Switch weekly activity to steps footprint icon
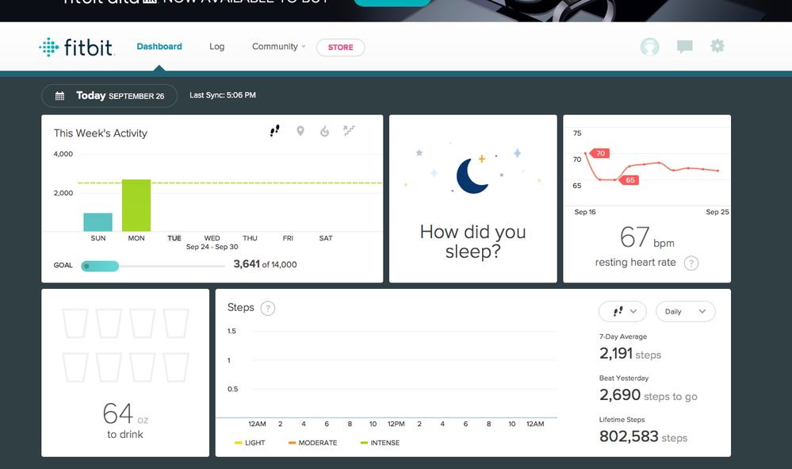Image resolution: width=792 pixels, height=469 pixels. pos(275,131)
